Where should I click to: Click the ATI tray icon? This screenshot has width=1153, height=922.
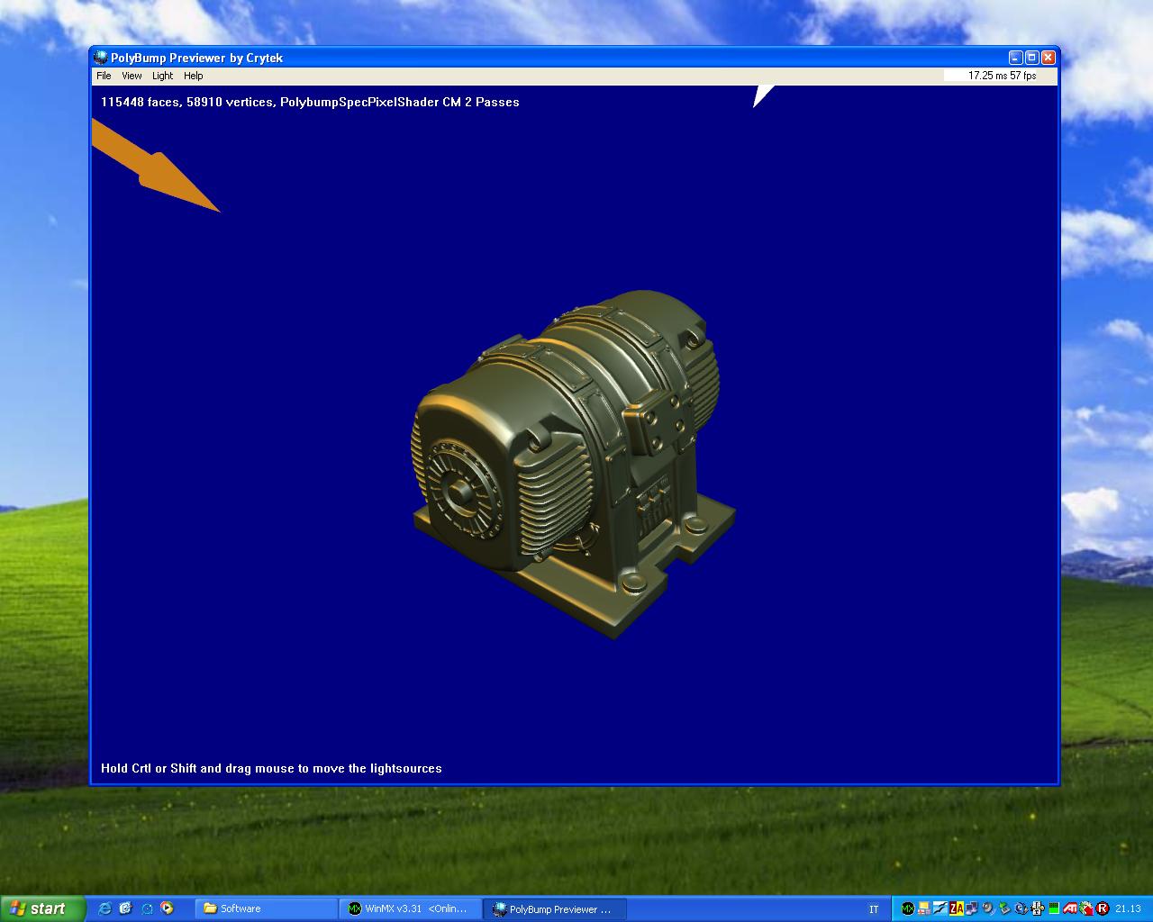coord(1070,908)
